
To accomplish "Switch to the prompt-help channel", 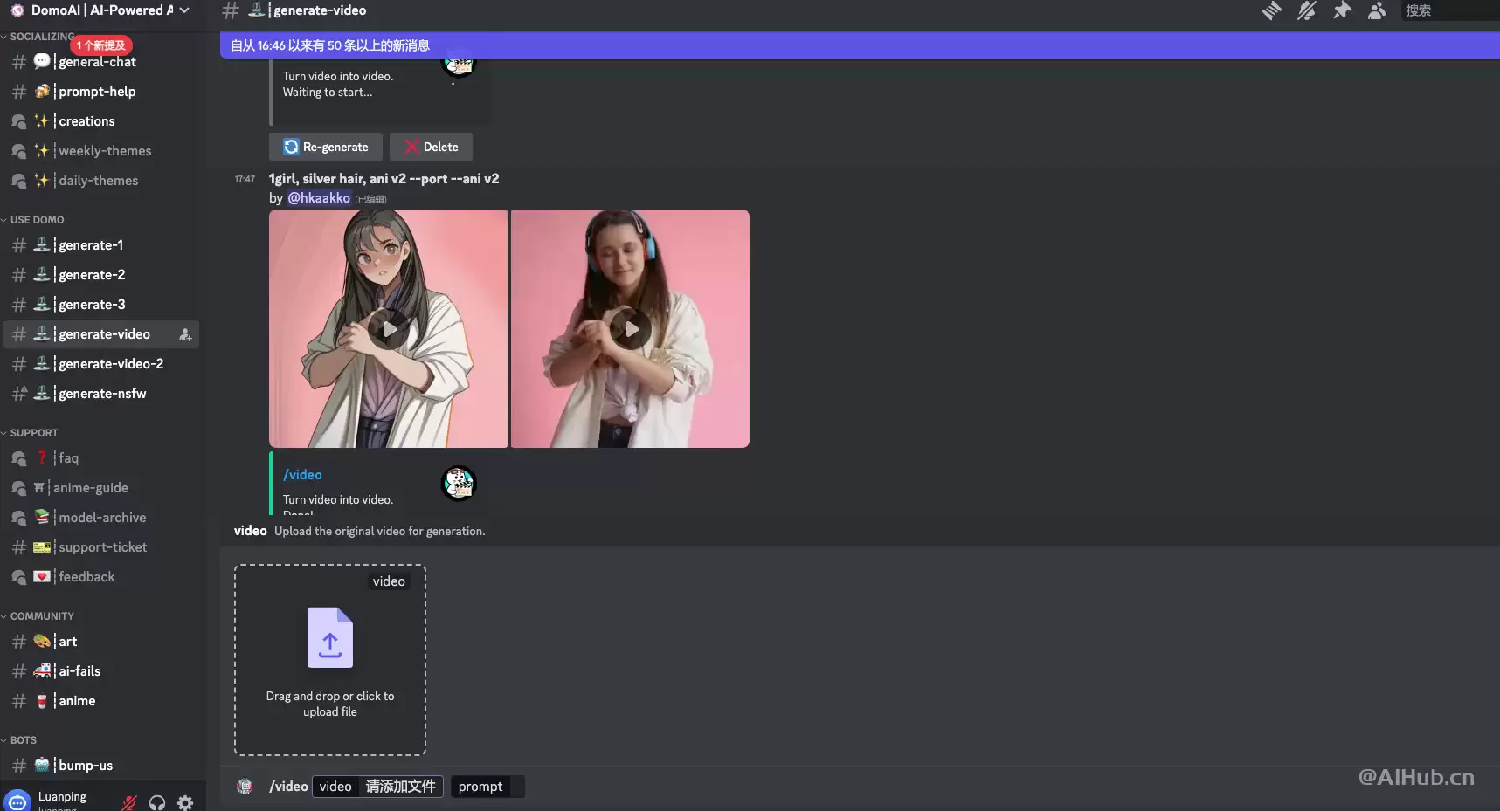I will [96, 92].
